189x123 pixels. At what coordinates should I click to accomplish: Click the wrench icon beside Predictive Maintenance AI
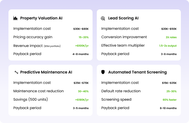tap(16, 72)
